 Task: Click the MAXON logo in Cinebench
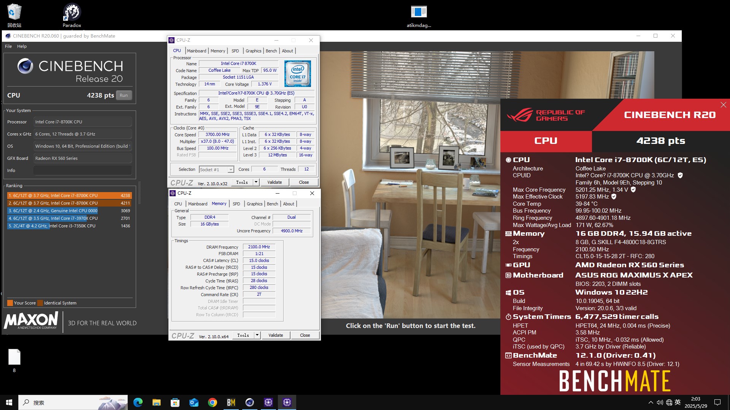coord(31,320)
